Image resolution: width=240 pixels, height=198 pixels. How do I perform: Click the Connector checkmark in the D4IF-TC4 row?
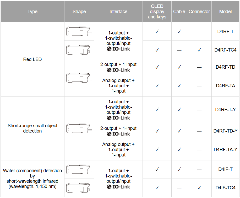pos(199,188)
